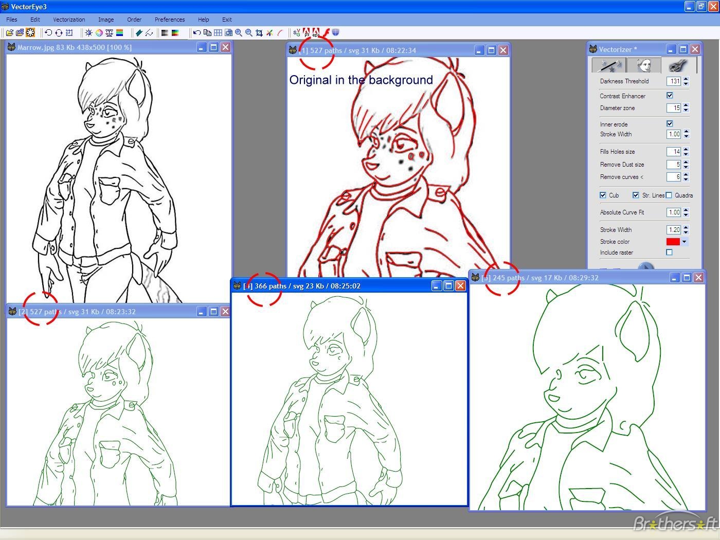Image resolution: width=720 pixels, height=540 pixels.
Task: Click the color gradient icon
Action: [x=175, y=33]
